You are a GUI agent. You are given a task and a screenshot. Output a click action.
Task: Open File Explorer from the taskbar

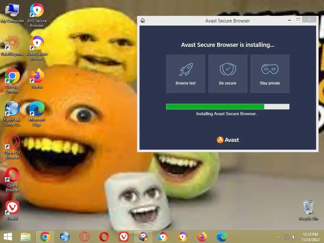(x=26, y=237)
